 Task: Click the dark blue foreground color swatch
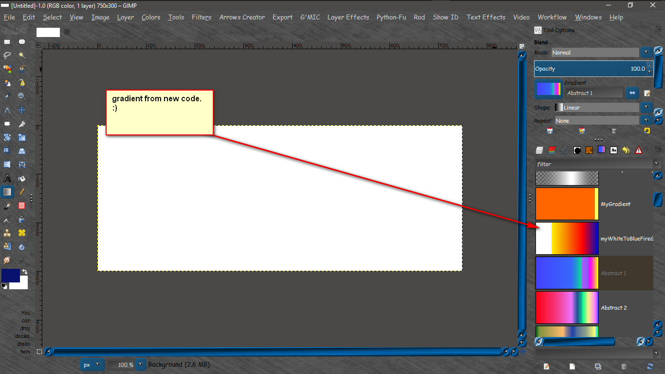click(x=10, y=275)
